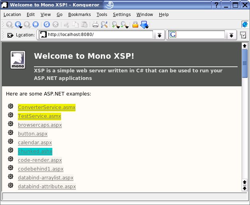The height and width of the screenshot is (205, 250).
Task: Open the Window menu
Action: 145,14
